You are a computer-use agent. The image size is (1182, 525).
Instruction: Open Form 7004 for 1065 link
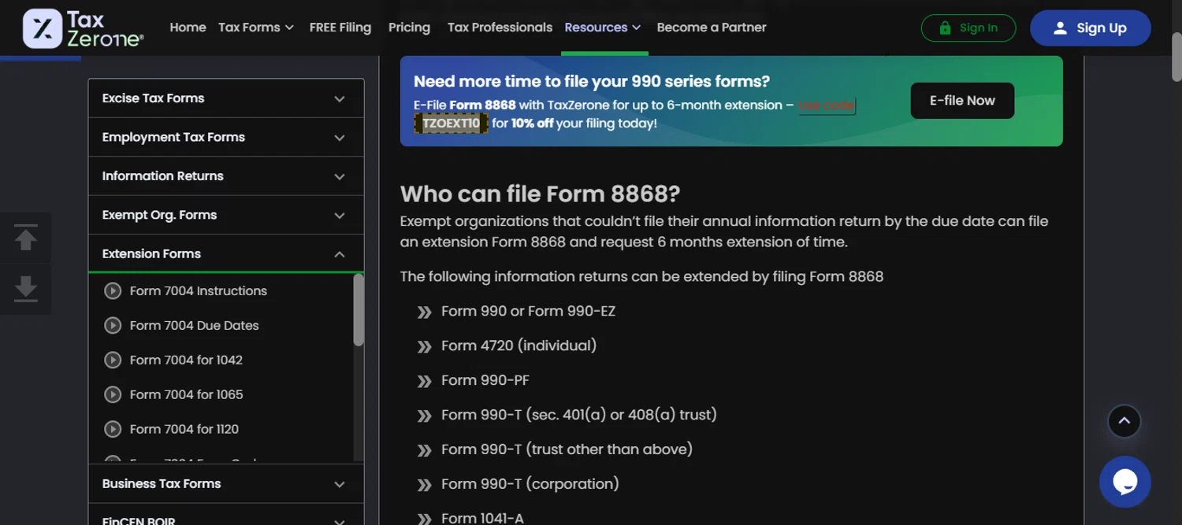tap(186, 394)
